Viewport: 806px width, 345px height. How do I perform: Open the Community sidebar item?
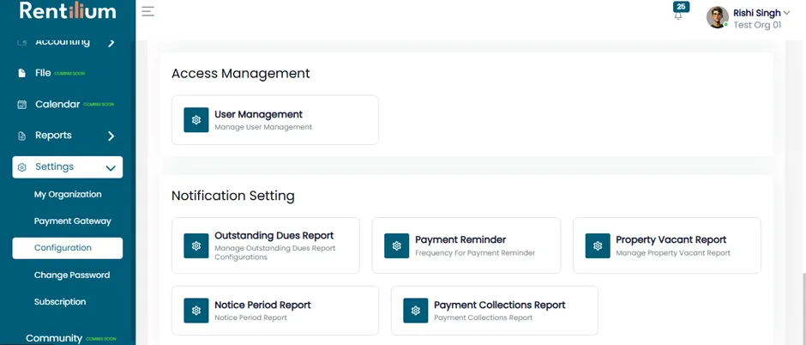[x=54, y=338]
